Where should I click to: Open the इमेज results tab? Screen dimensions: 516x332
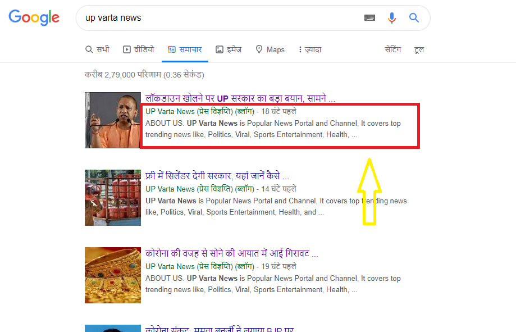point(229,49)
